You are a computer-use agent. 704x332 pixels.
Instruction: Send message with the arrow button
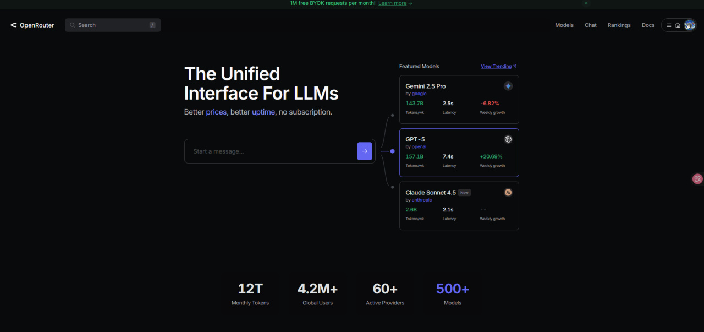tap(365, 151)
